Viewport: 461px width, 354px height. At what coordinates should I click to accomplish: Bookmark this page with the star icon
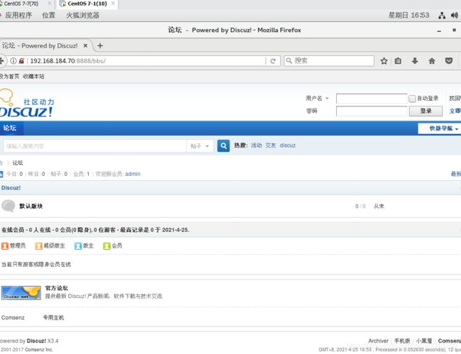[384, 61]
